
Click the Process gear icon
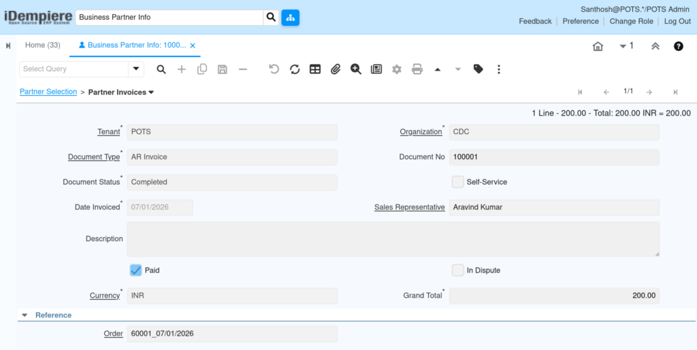397,69
